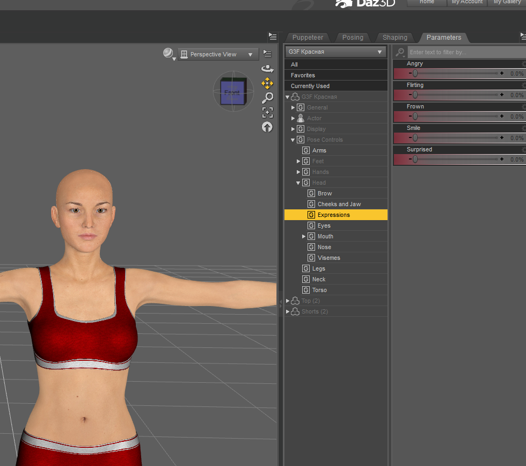Click the Surprised expression slider track
This screenshot has height=466, width=526.
[x=456, y=159]
